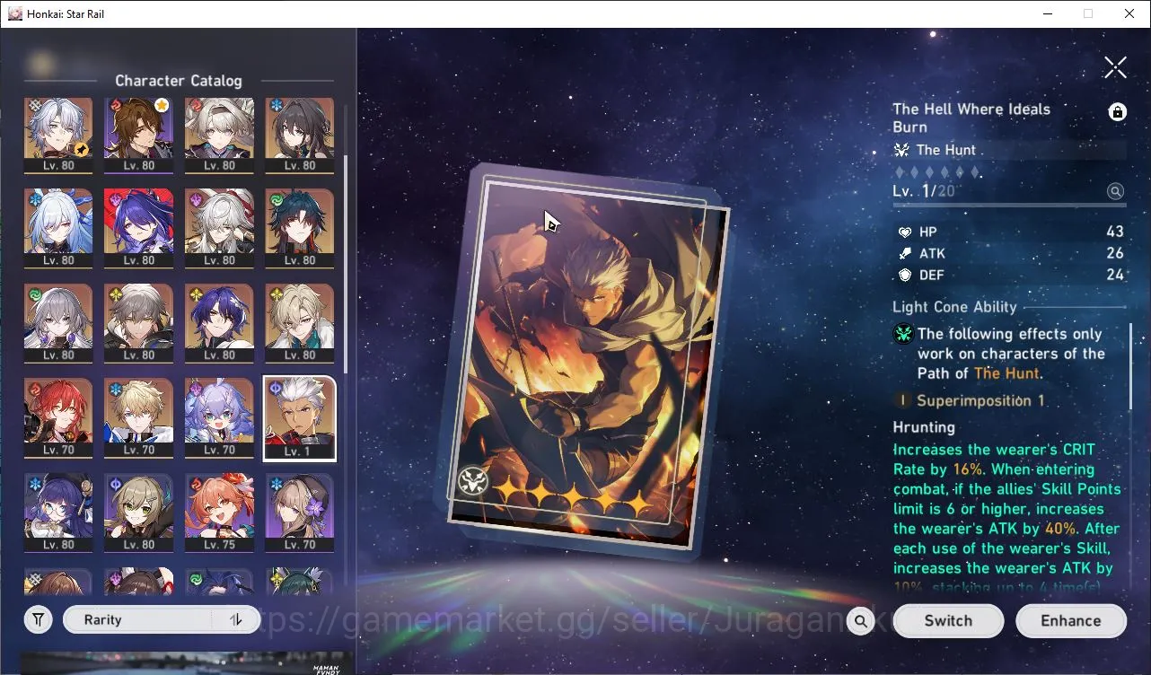Minimize the Honkai: Star Rail window

point(1047,13)
